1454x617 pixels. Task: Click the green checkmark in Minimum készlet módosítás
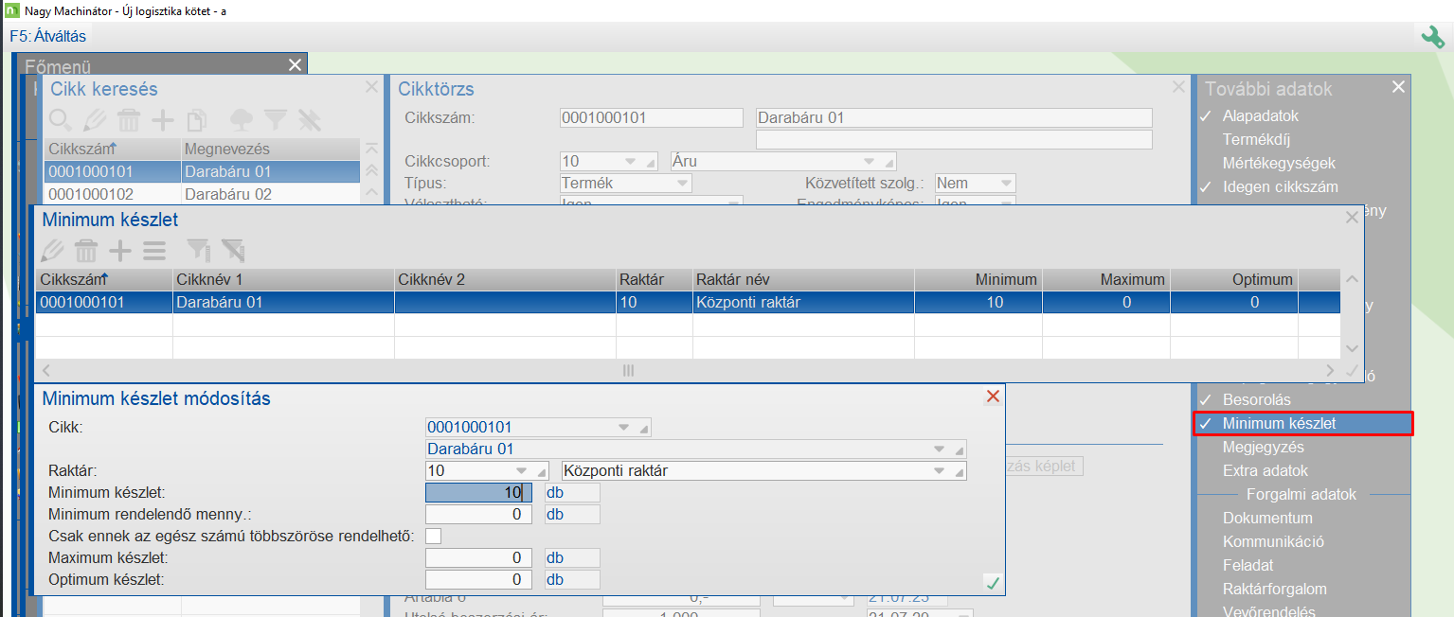993,583
